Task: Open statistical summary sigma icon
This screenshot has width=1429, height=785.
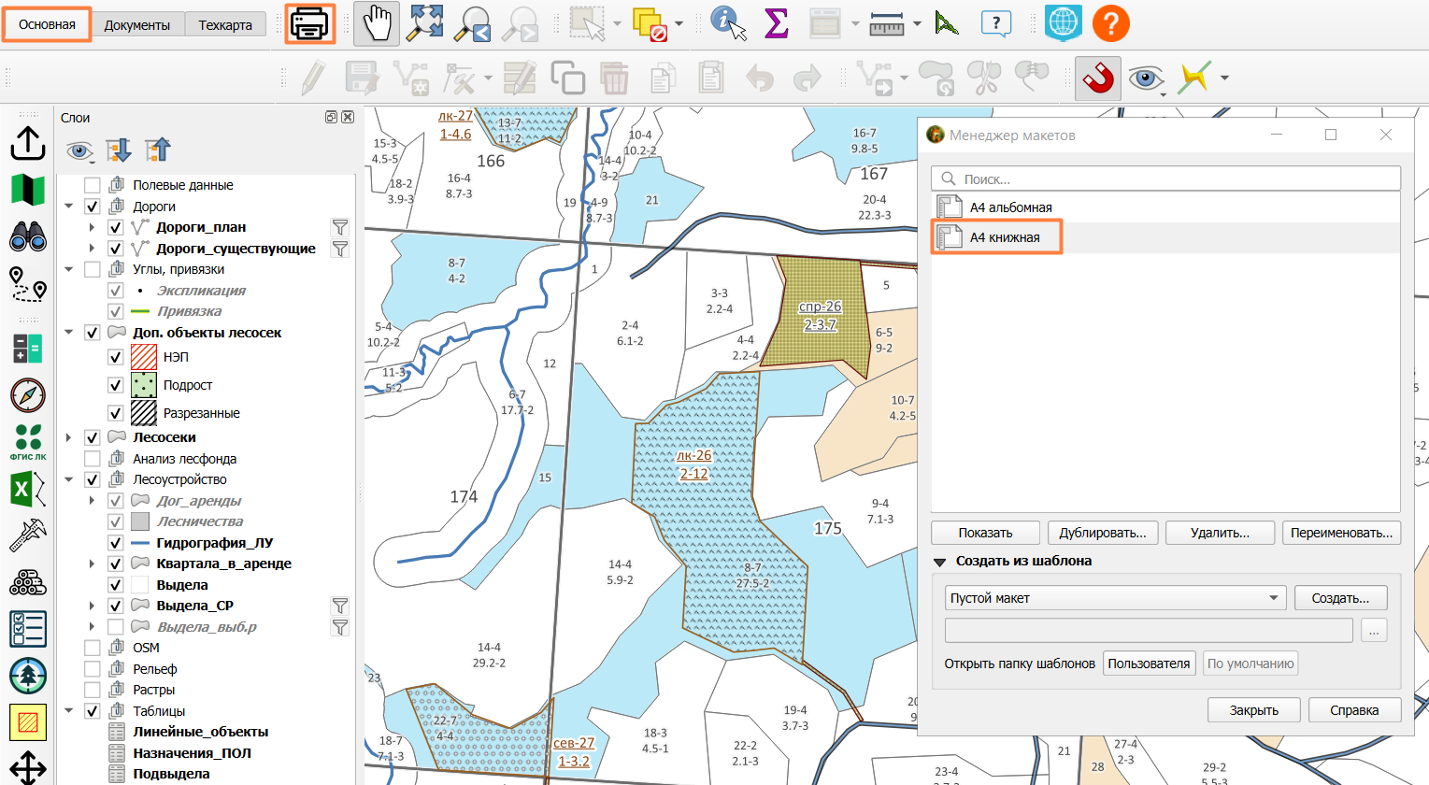Action: pos(777,24)
